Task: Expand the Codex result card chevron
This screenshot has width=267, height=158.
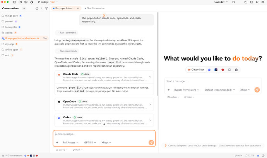Action: [x=150, y=120]
